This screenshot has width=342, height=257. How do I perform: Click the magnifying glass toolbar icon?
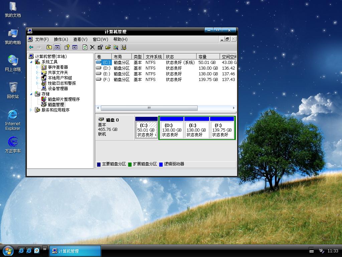(116, 47)
